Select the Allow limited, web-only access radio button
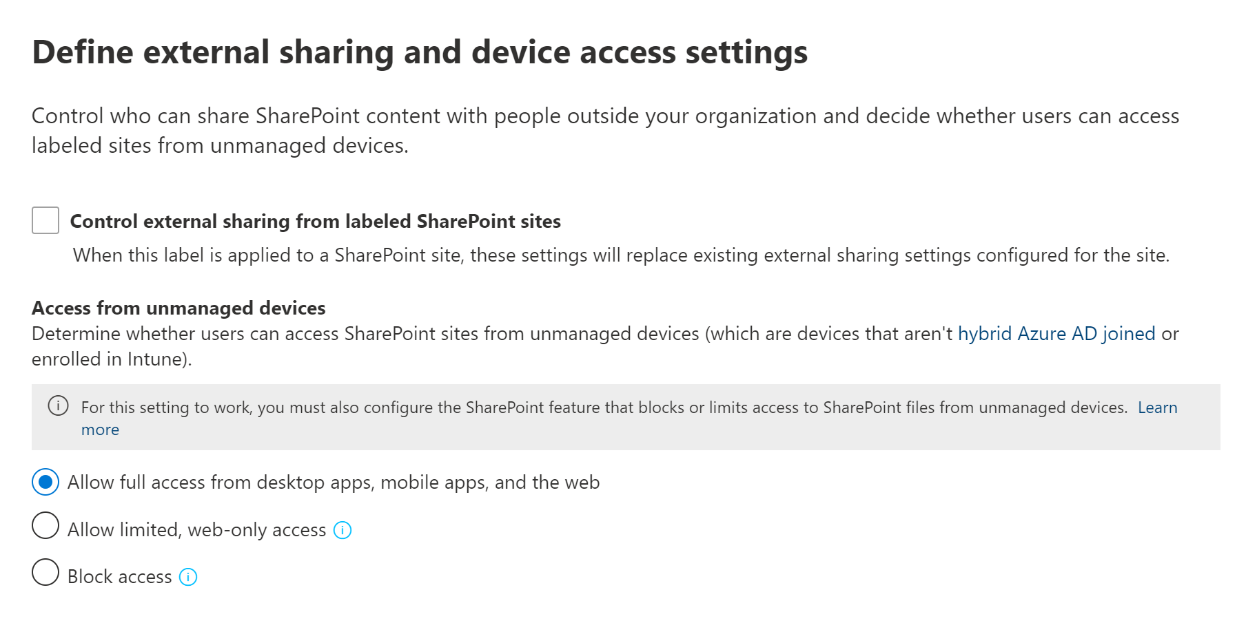The image size is (1246, 634). (x=45, y=526)
